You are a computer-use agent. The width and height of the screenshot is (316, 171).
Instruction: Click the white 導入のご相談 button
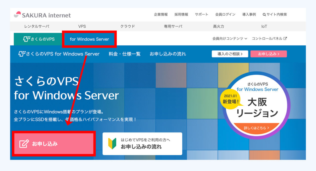pyautogui.click(x=230, y=54)
